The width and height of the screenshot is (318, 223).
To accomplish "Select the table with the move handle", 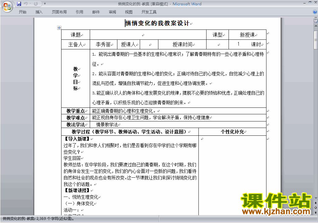I will [59, 28].
